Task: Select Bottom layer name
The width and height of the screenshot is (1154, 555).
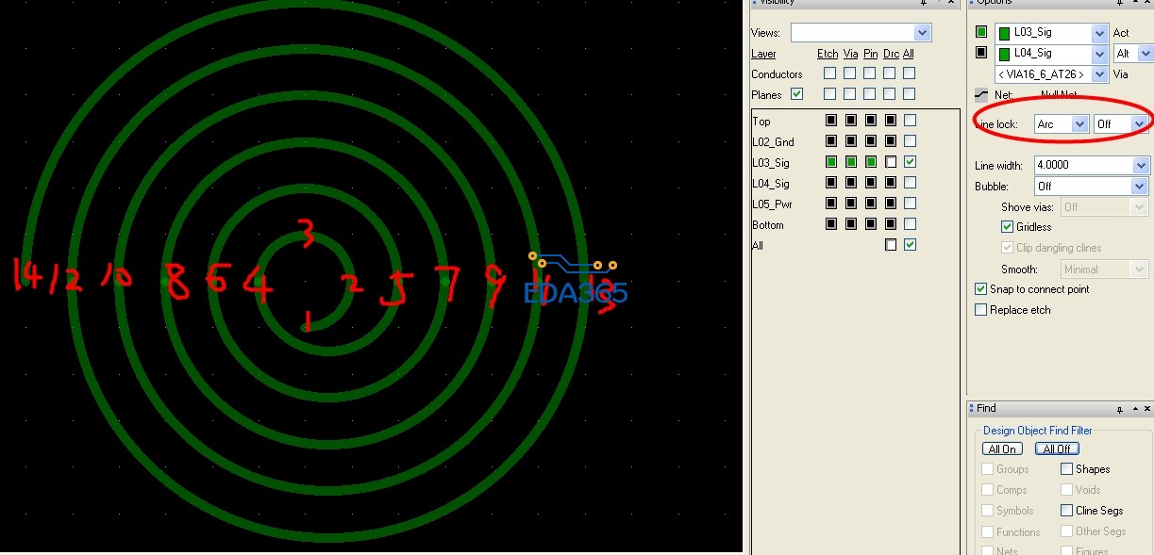Action: (768, 225)
